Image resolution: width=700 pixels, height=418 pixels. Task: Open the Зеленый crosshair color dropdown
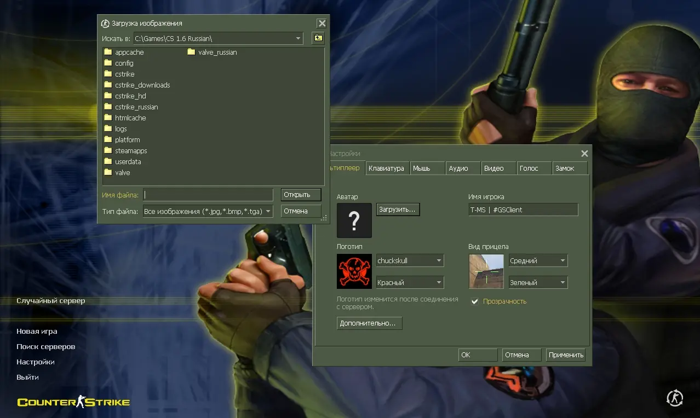[562, 283]
